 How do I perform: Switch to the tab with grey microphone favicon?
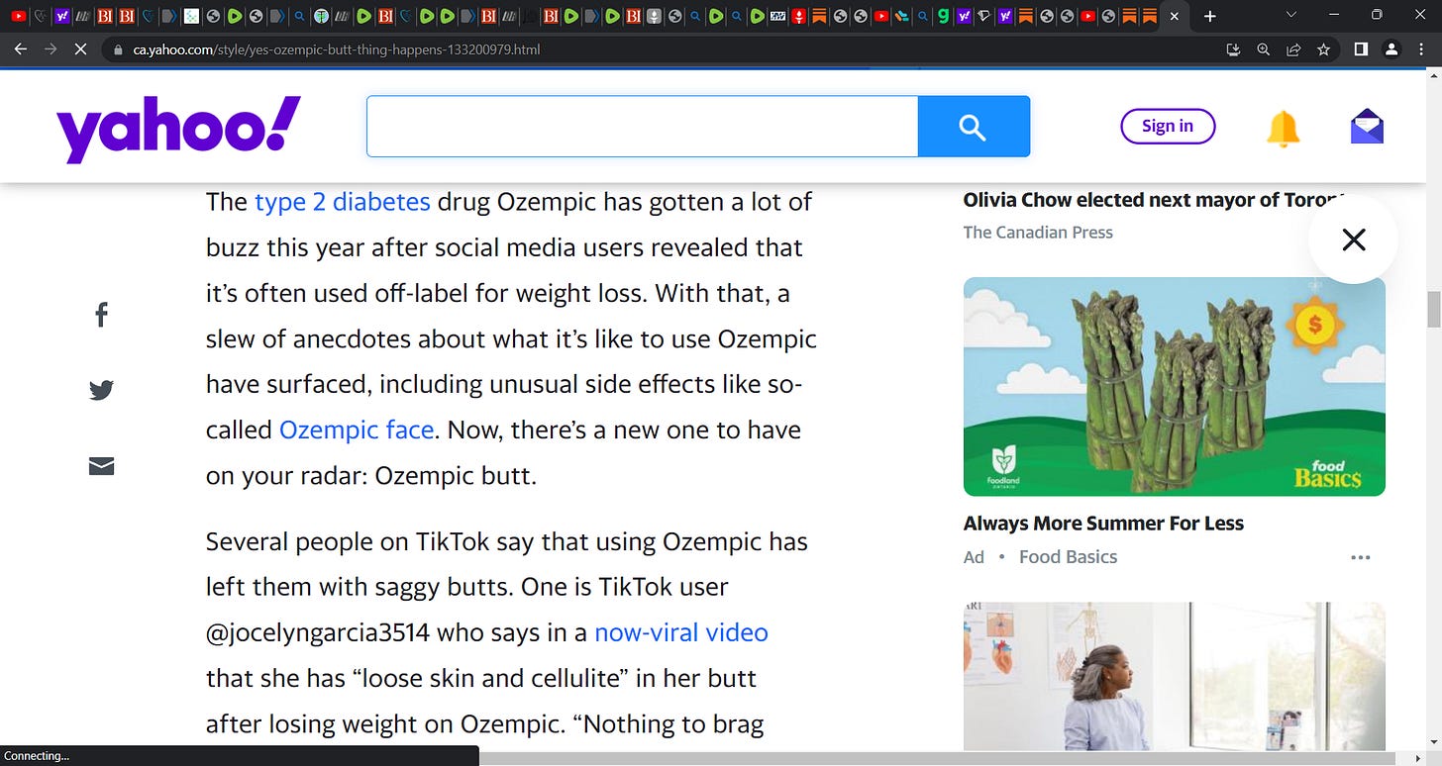[655, 16]
